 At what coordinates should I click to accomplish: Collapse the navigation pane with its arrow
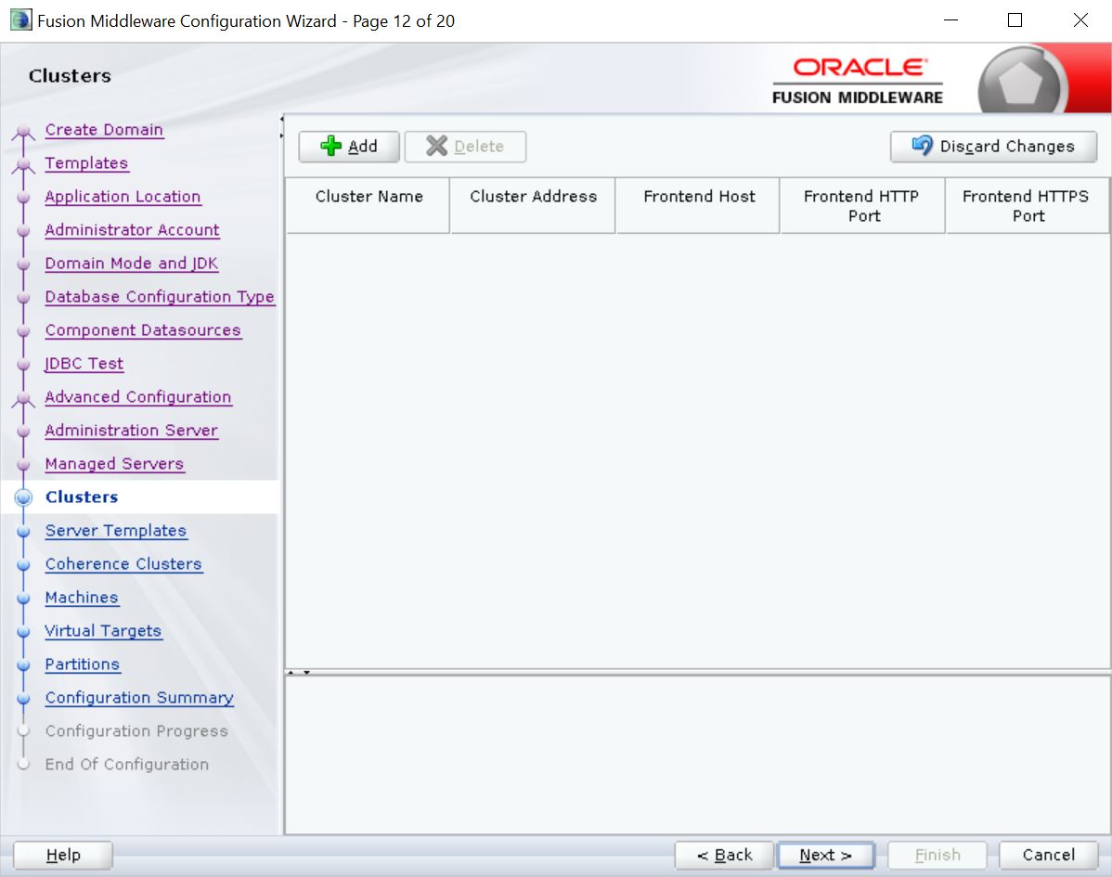(x=281, y=119)
